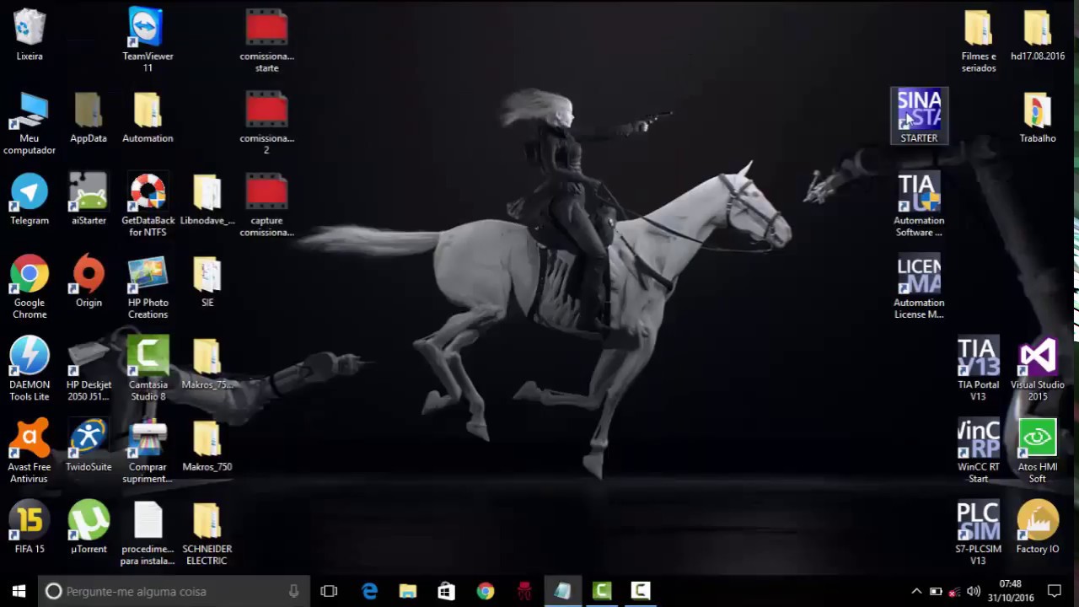
Task: Open the SCHNEIDER ELECTRIC folder
Action: coord(207,533)
